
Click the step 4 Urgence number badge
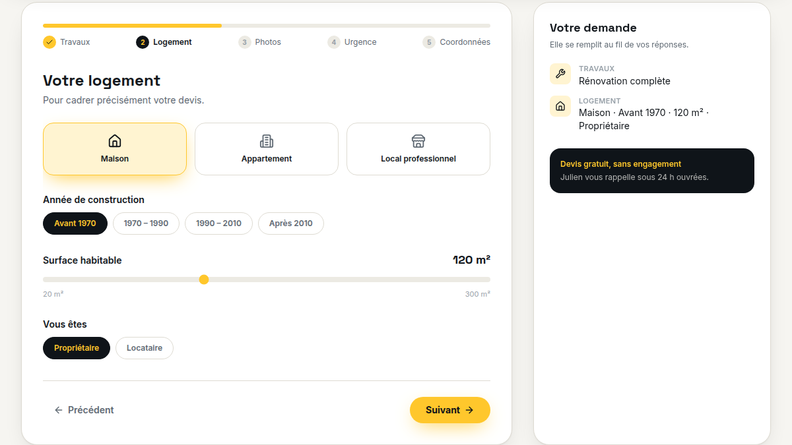tap(334, 42)
